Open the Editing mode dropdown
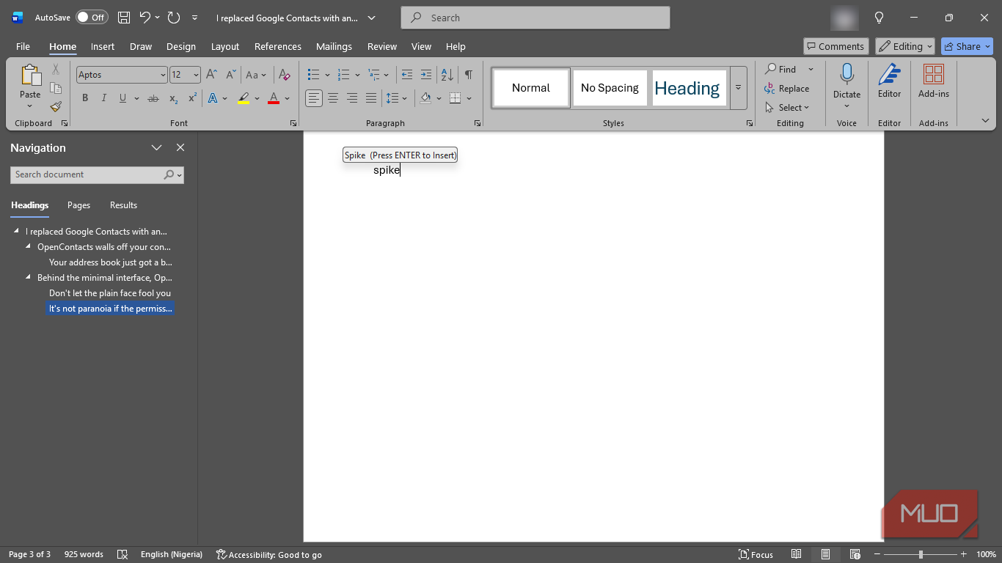 (905, 46)
